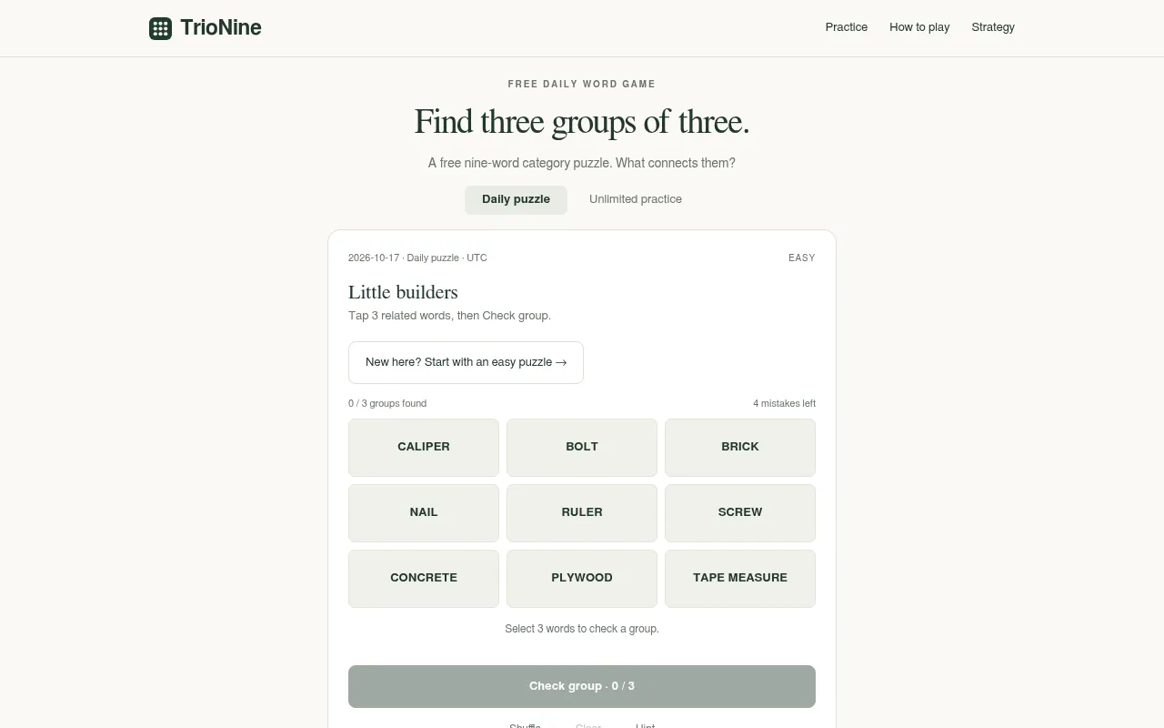Start with an easy puzzle button
Viewport: 1164px width, 728px height.
tap(466, 362)
